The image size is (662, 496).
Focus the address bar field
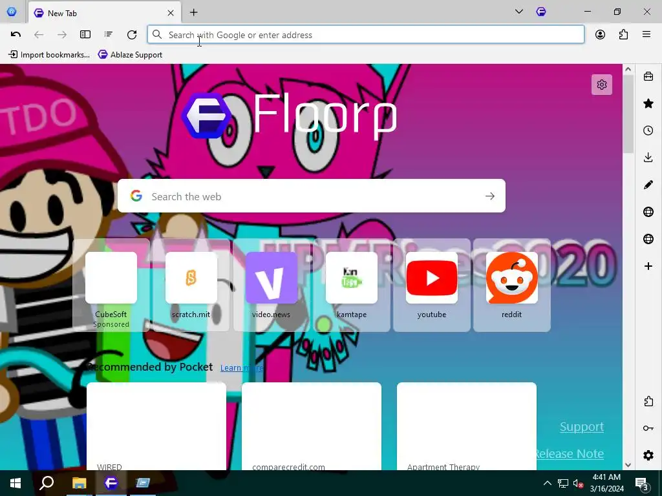[366, 35]
